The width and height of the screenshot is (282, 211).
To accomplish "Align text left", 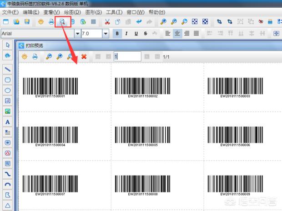I will tap(168, 34).
